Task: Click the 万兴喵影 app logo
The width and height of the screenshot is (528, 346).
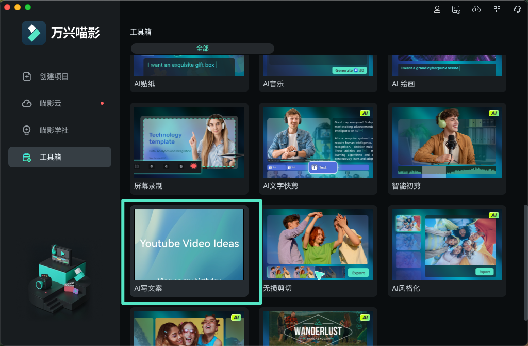Action: point(34,33)
